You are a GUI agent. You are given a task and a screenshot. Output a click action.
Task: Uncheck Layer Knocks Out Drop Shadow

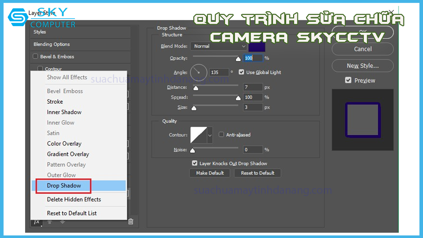195,163
